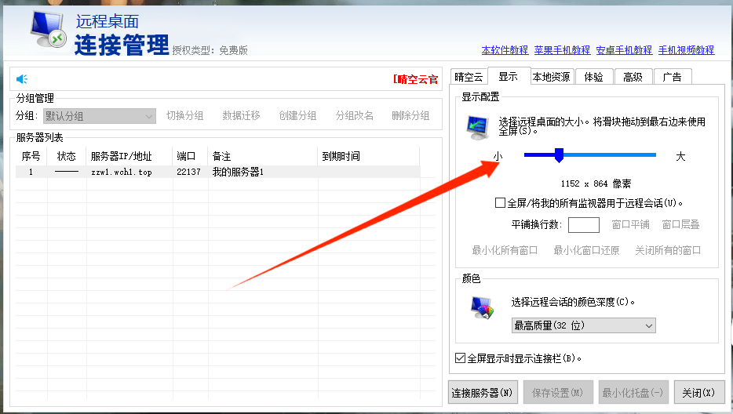Screen dimensions: 733x414
Task: Go to the 高级 tab
Action: [x=633, y=77]
